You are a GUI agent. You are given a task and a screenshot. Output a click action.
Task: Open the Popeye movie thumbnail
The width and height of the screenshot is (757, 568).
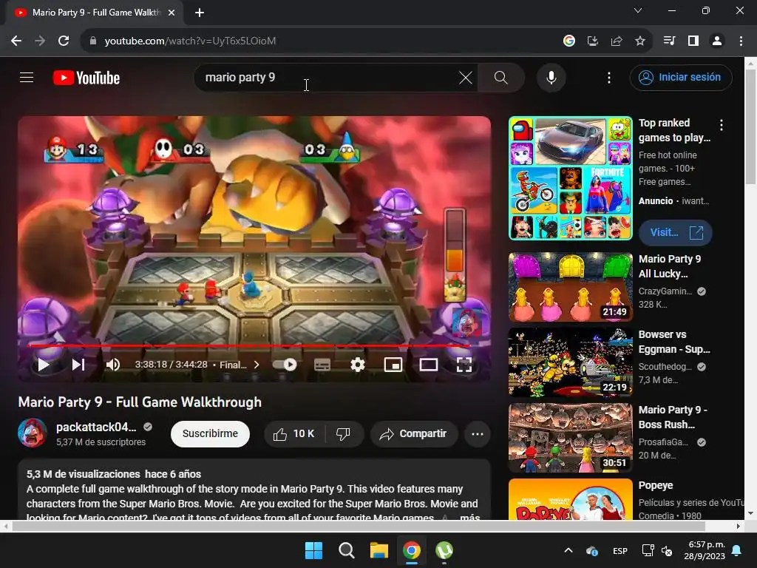(570, 499)
